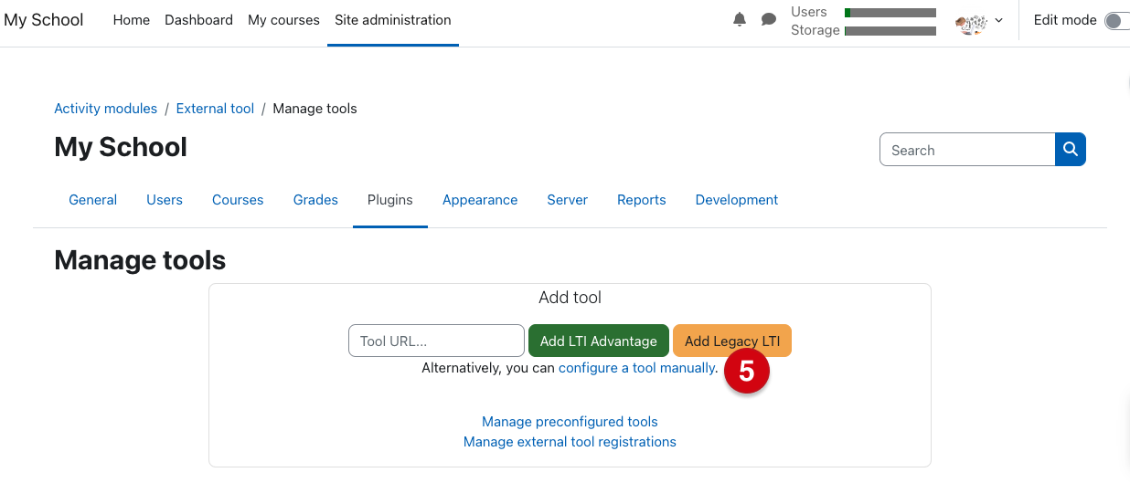Go to Home in top navigation
Viewport: 1130px width, 483px height.
(x=132, y=19)
